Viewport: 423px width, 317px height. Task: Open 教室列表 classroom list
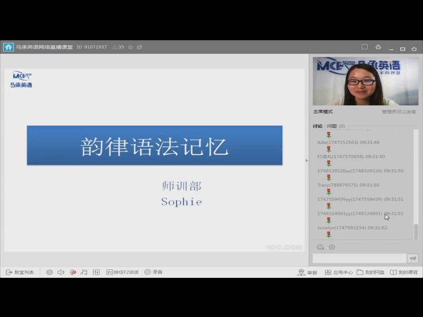coord(20,272)
